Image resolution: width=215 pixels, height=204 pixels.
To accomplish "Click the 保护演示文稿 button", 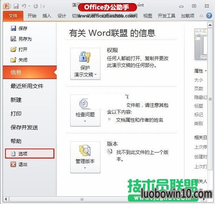I will click(85, 64).
